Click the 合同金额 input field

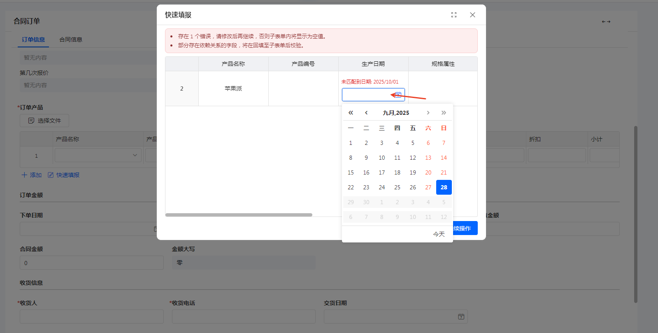pos(91,263)
